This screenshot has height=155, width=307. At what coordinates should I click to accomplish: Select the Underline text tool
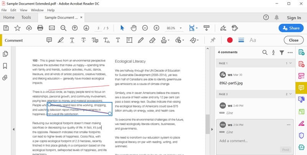pos(72,40)
